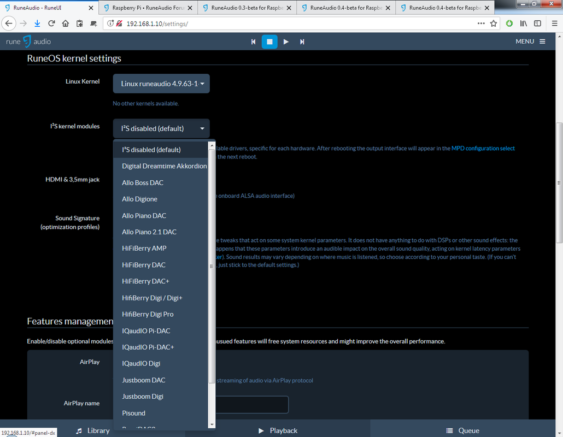Open the Library panel tab
The image size is (563, 437).
coord(92,430)
